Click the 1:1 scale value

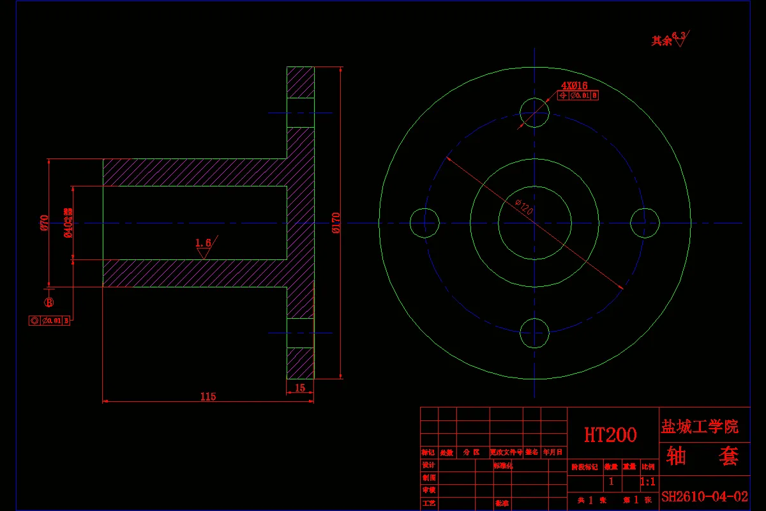click(x=647, y=482)
